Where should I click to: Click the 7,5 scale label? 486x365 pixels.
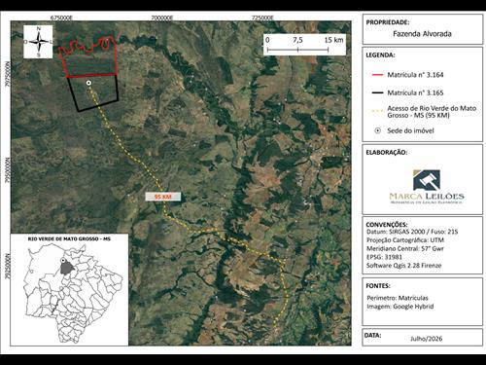297,40
